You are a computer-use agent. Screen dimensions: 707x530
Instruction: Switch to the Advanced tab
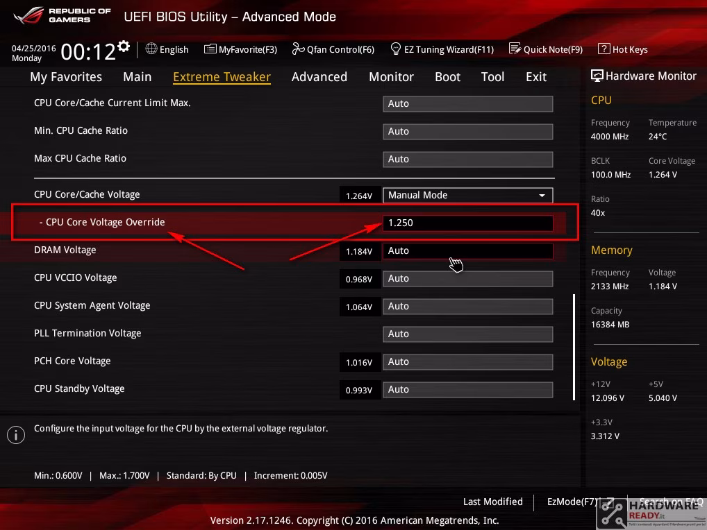click(x=319, y=77)
